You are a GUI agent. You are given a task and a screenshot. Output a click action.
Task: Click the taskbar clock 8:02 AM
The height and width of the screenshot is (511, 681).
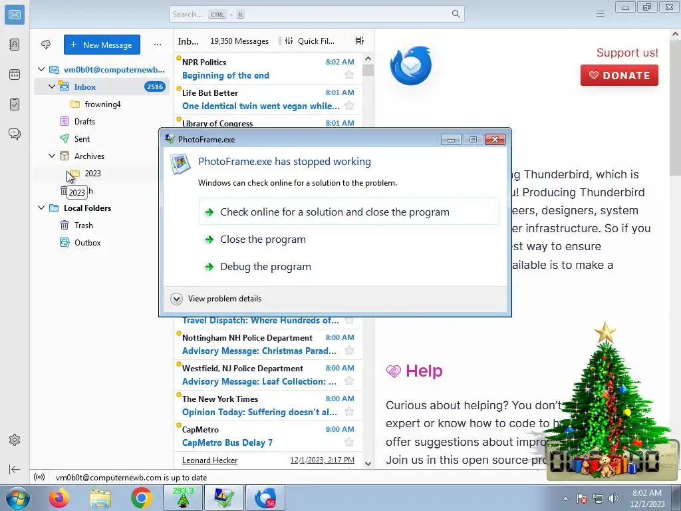[647, 498]
